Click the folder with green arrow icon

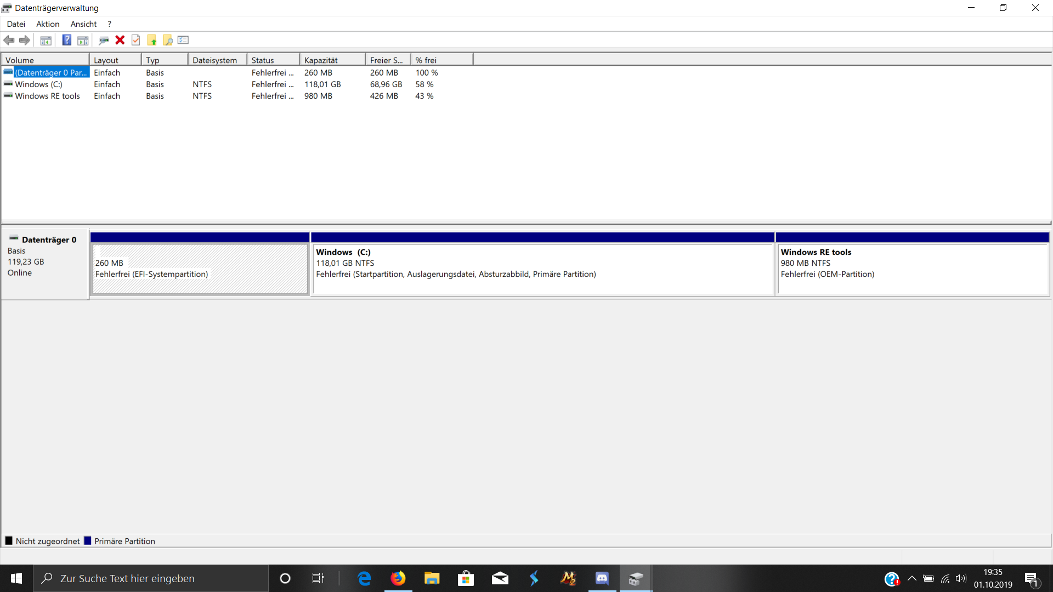point(152,40)
